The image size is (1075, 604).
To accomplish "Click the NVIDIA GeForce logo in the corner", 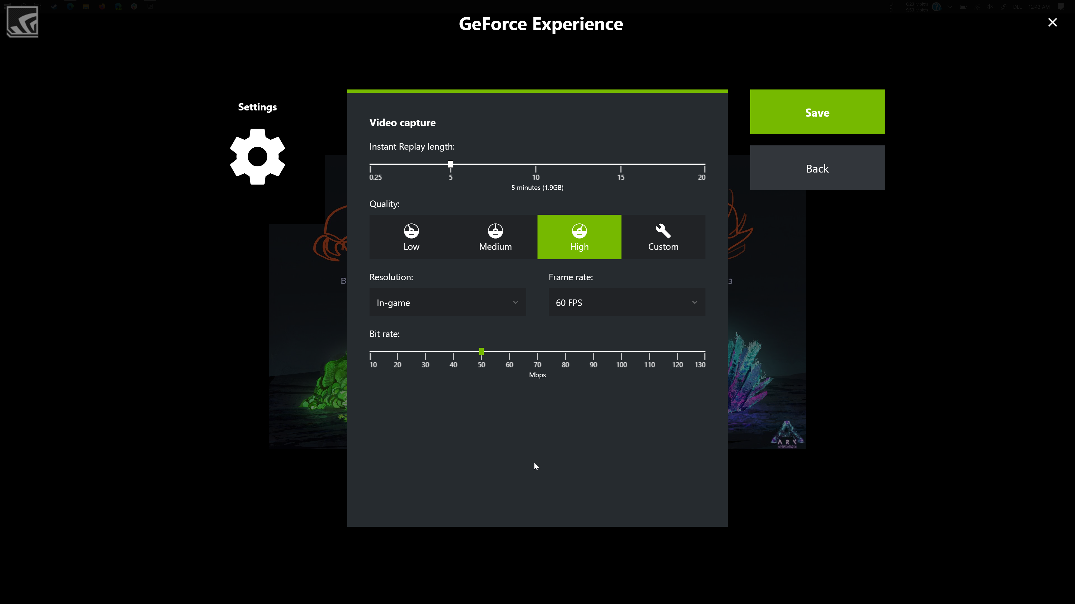I will point(22,22).
